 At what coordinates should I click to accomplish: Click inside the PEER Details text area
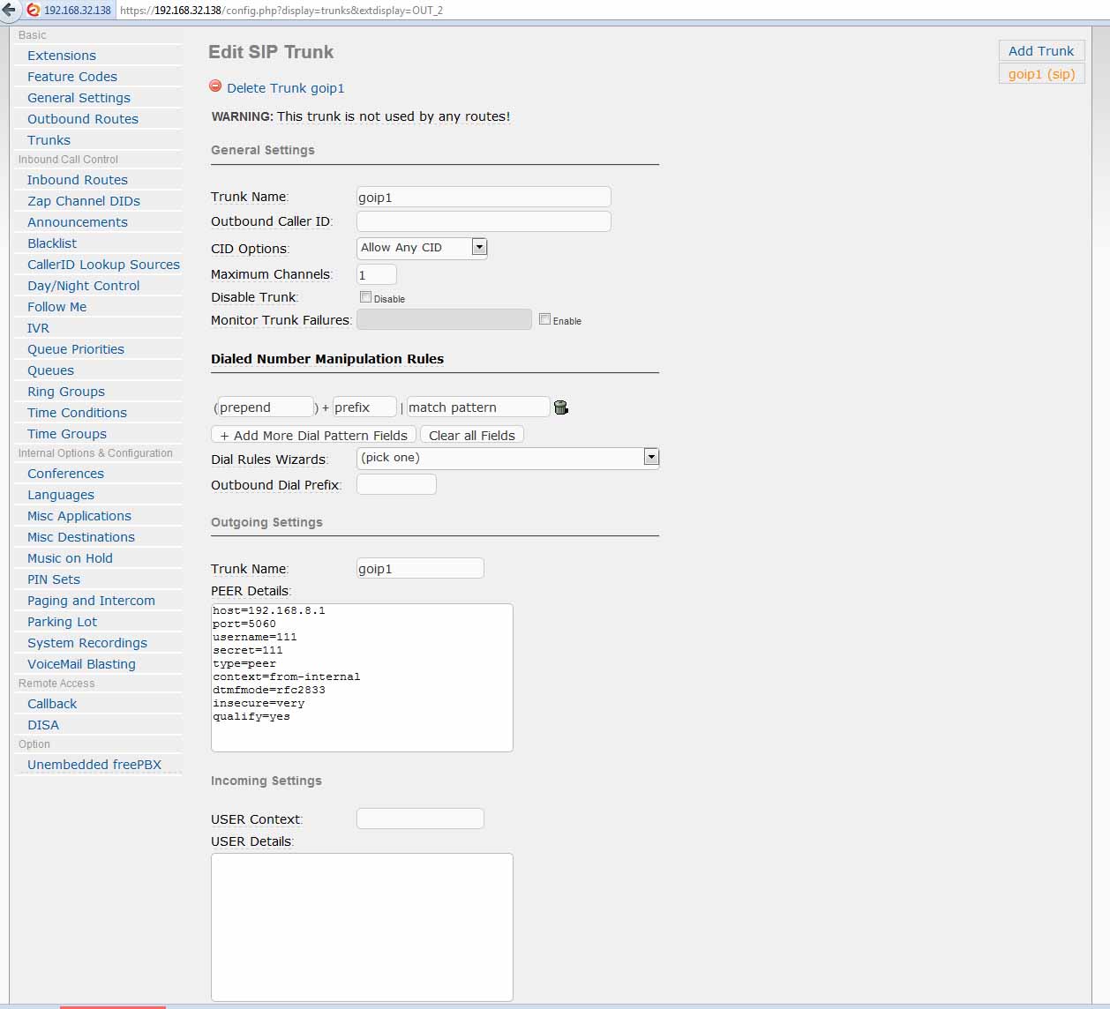coord(362,677)
